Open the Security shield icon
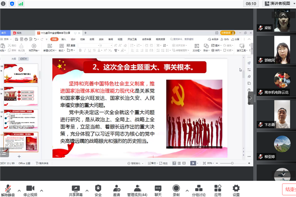Screen dimensions: 296x197 (98, 188)
